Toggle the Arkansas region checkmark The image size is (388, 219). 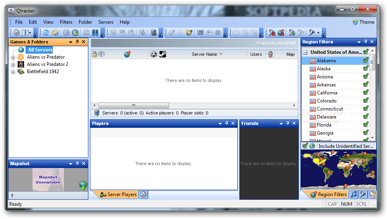366,84
